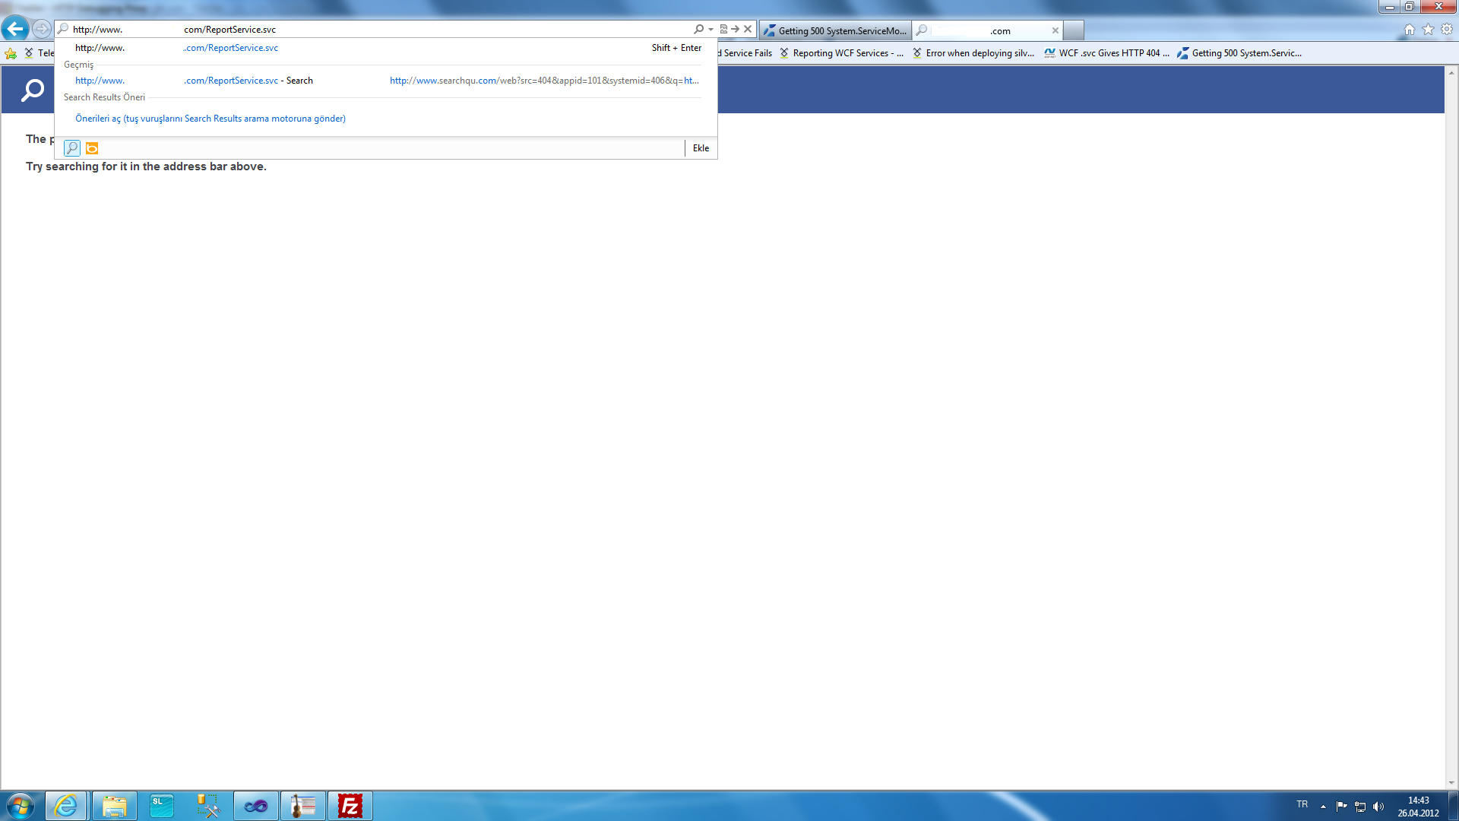Expand the address bar search dropdown arrow
Viewport: 1459px width, 821px height.
(x=711, y=30)
